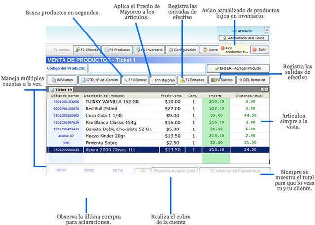Register cash withdrawal with F8 Salidas
Image resolution: width=315 pixels, height=225 pixels.
click(x=222, y=80)
